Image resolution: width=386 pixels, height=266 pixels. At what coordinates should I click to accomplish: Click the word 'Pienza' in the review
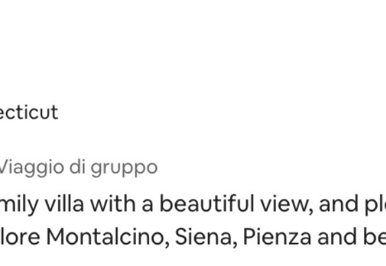pyautogui.click(x=277, y=236)
